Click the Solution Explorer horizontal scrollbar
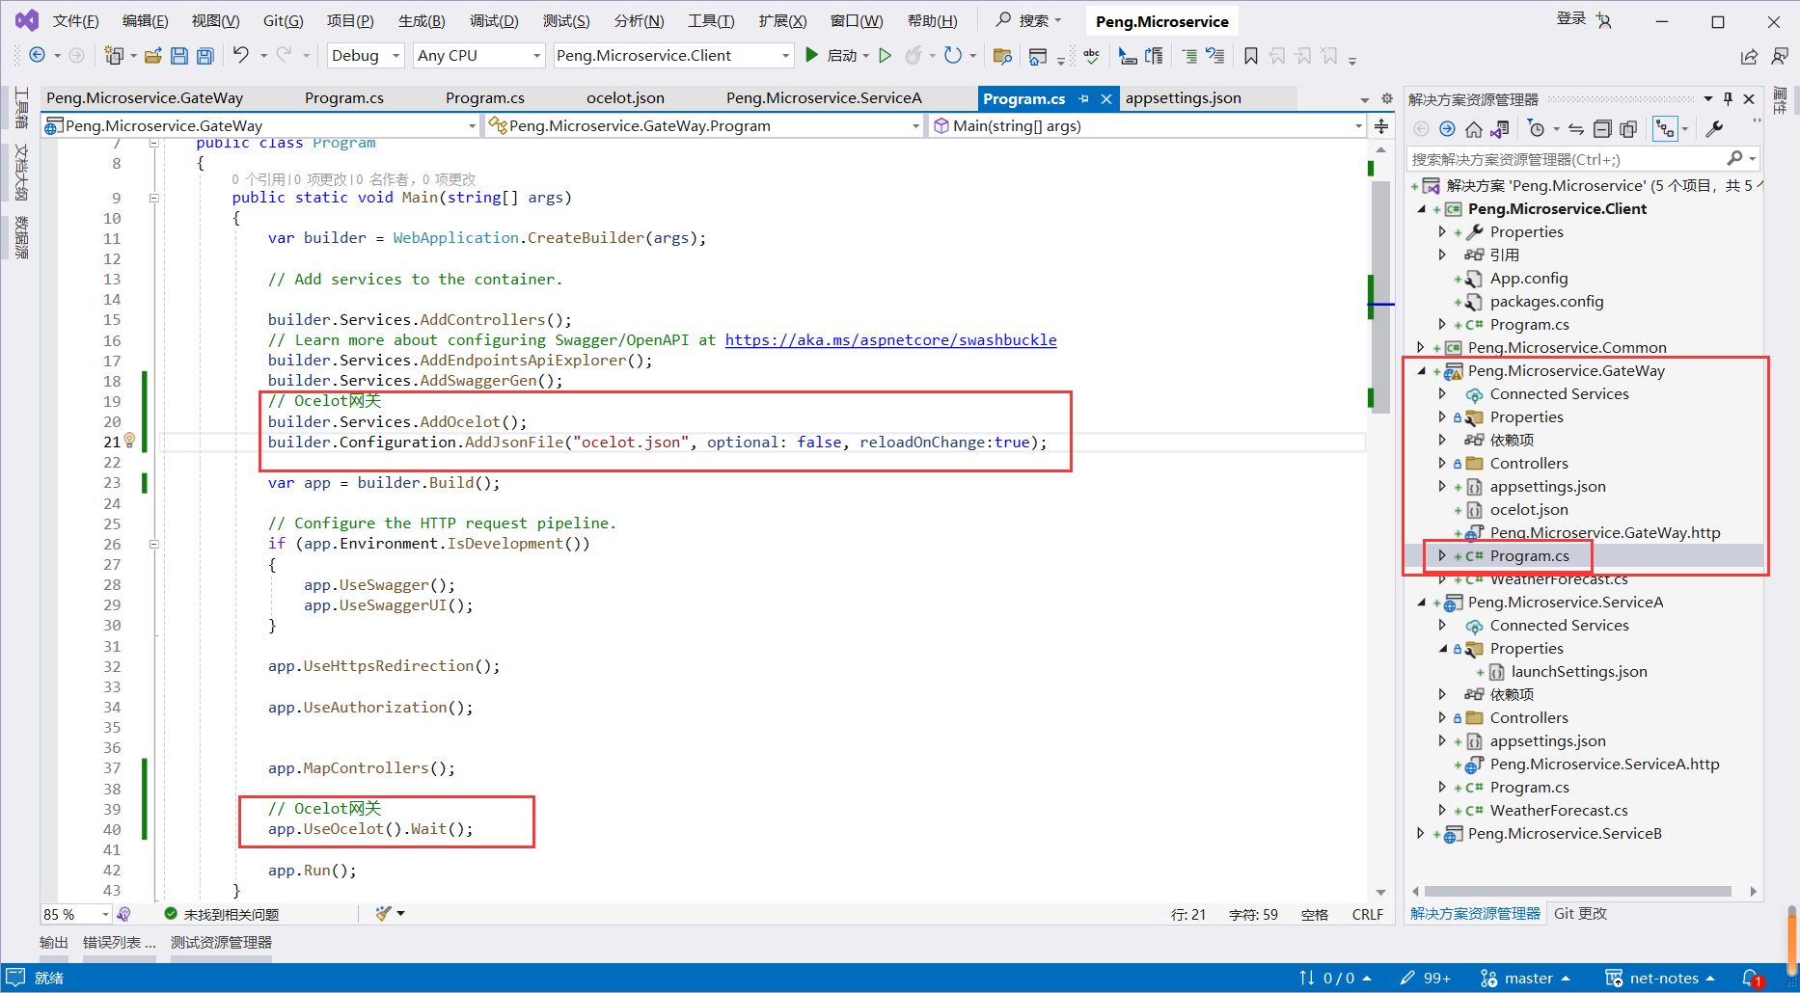 pyautogui.click(x=1577, y=891)
